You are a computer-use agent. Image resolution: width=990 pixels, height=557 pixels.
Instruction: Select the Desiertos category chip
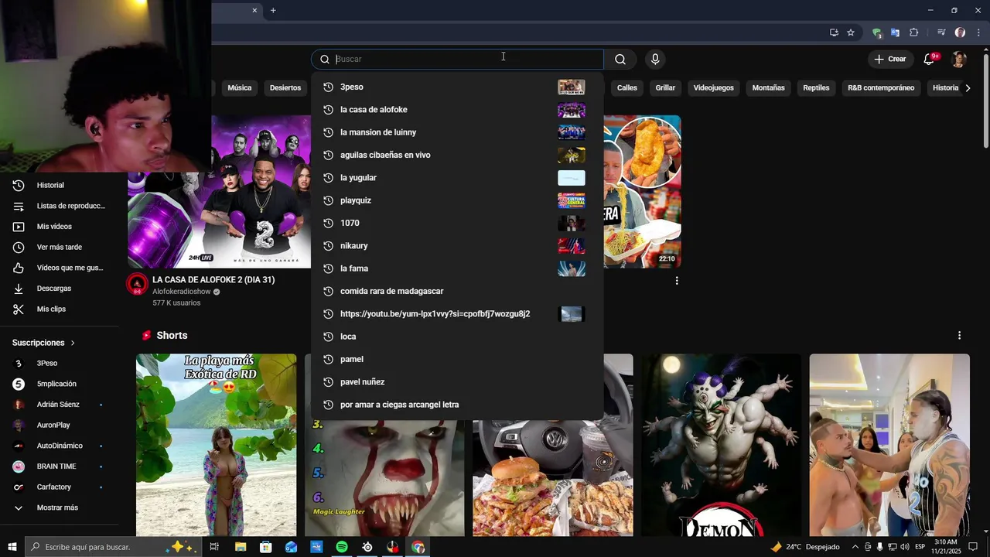285,88
